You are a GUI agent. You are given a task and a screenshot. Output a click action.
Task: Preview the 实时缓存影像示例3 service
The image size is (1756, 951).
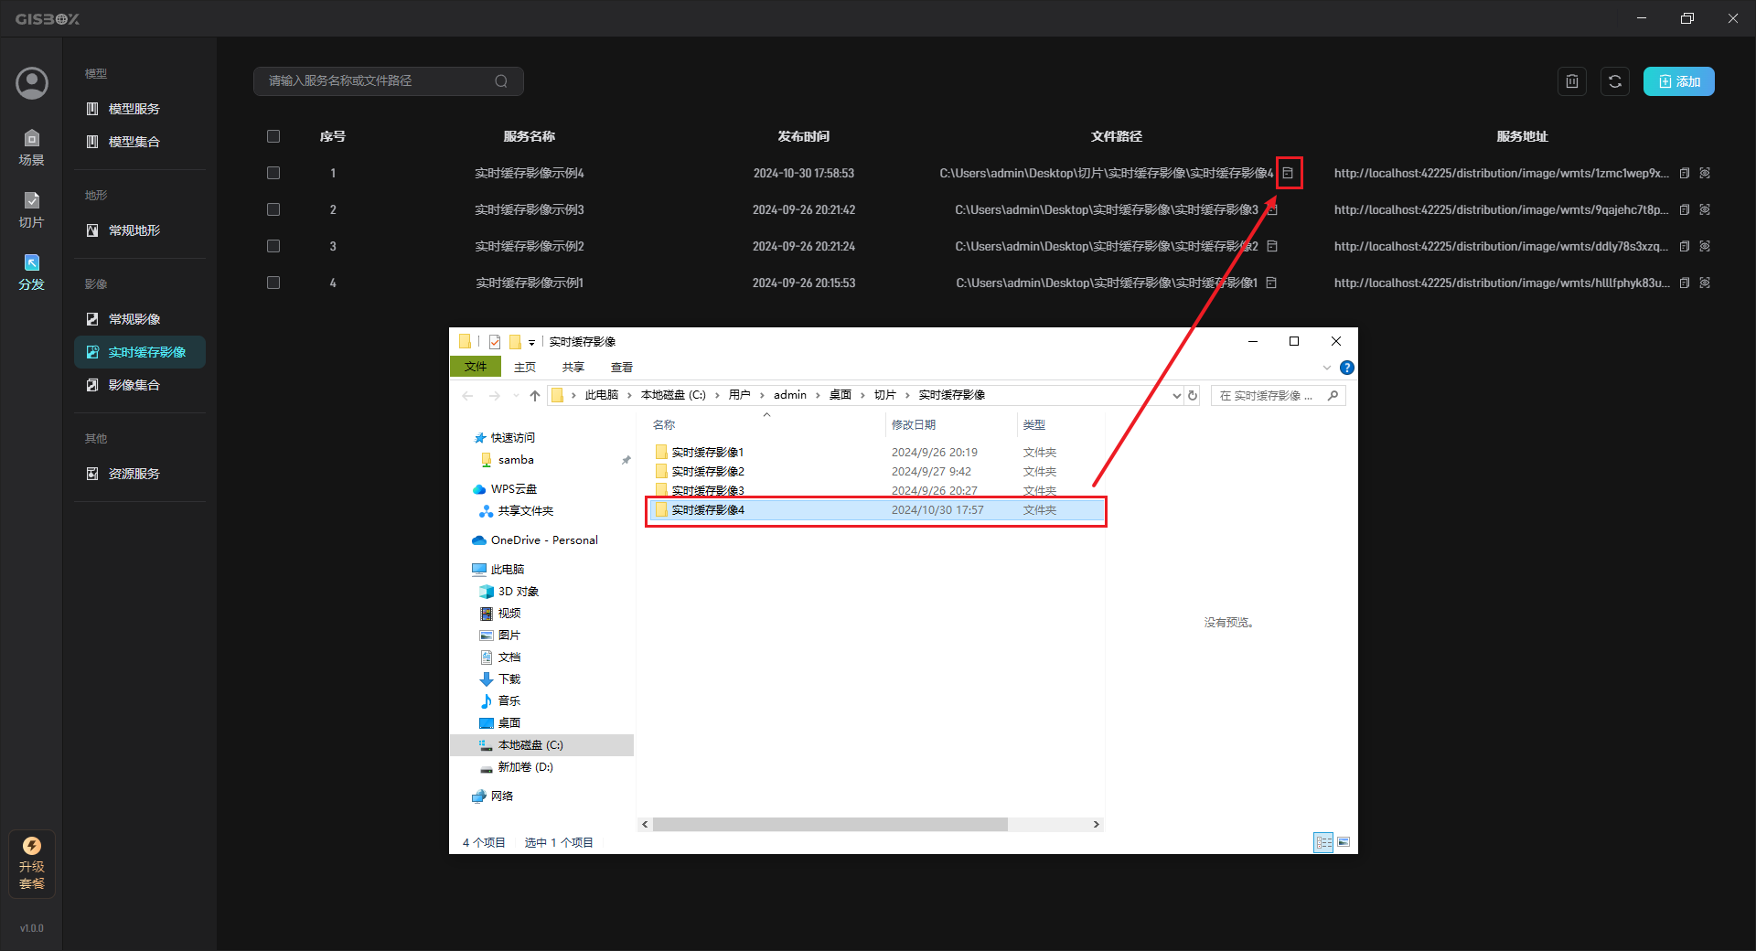tap(1705, 209)
